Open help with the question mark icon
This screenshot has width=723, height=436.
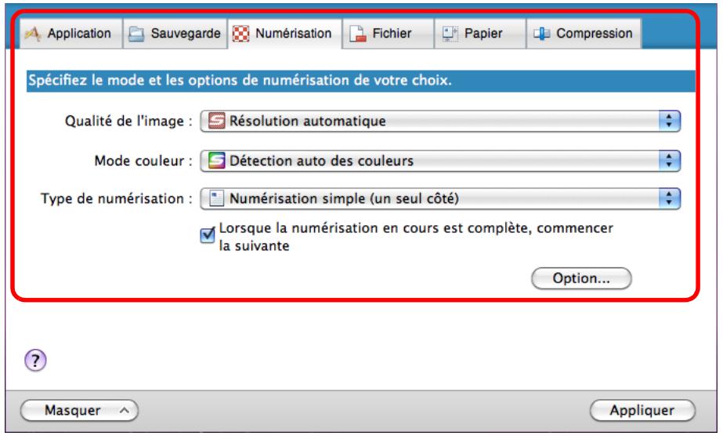tap(35, 361)
